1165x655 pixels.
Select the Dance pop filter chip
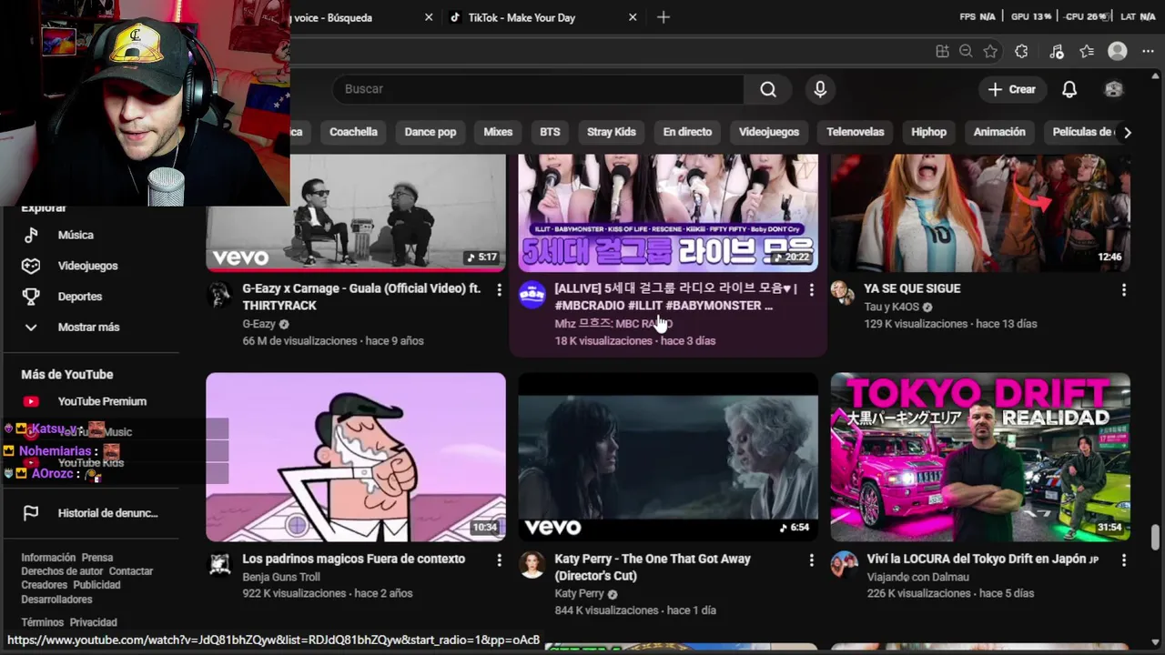(431, 132)
